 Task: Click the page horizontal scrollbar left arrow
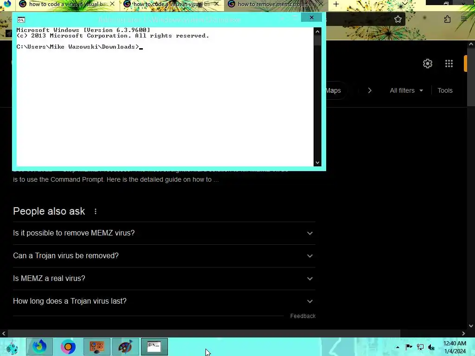click(4, 334)
